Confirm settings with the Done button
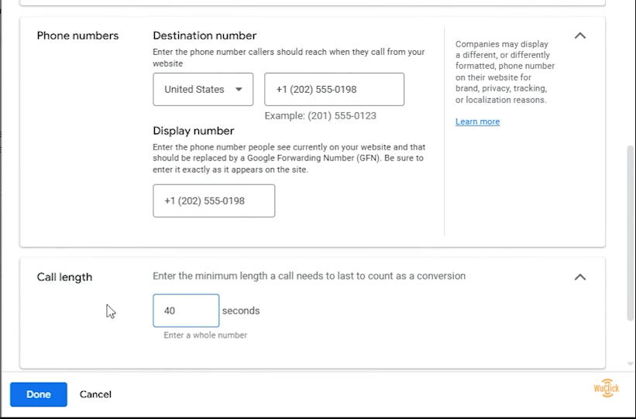The image size is (636, 419). (x=39, y=394)
